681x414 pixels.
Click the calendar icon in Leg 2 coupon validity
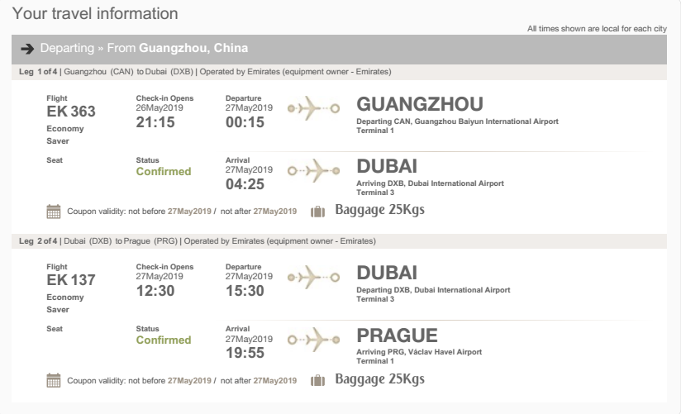[x=54, y=381]
